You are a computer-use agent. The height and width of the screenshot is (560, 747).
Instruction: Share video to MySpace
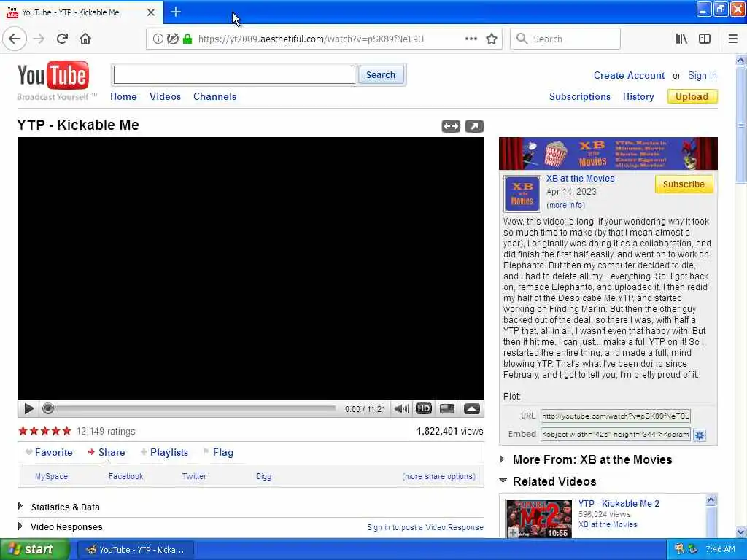tap(52, 476)
